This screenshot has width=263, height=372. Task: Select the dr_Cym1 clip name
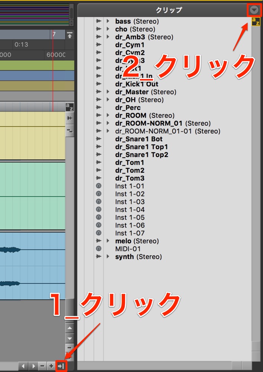130,45
